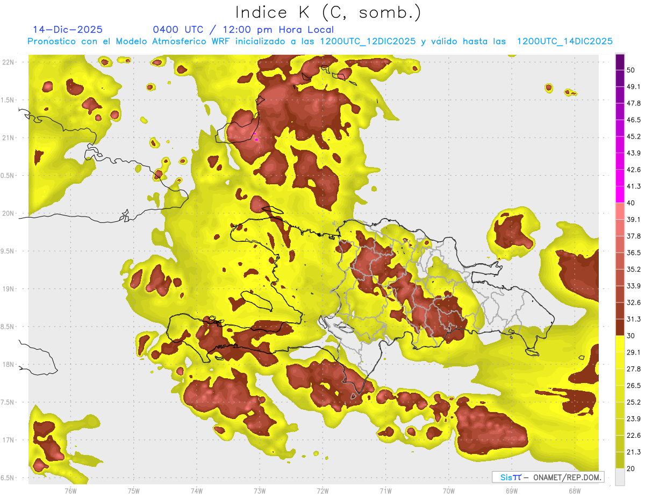Click "1200UTC_14DIC2025" valid-until time text
Viewport: 645px width, 498px height.
[x=565, y=41]
